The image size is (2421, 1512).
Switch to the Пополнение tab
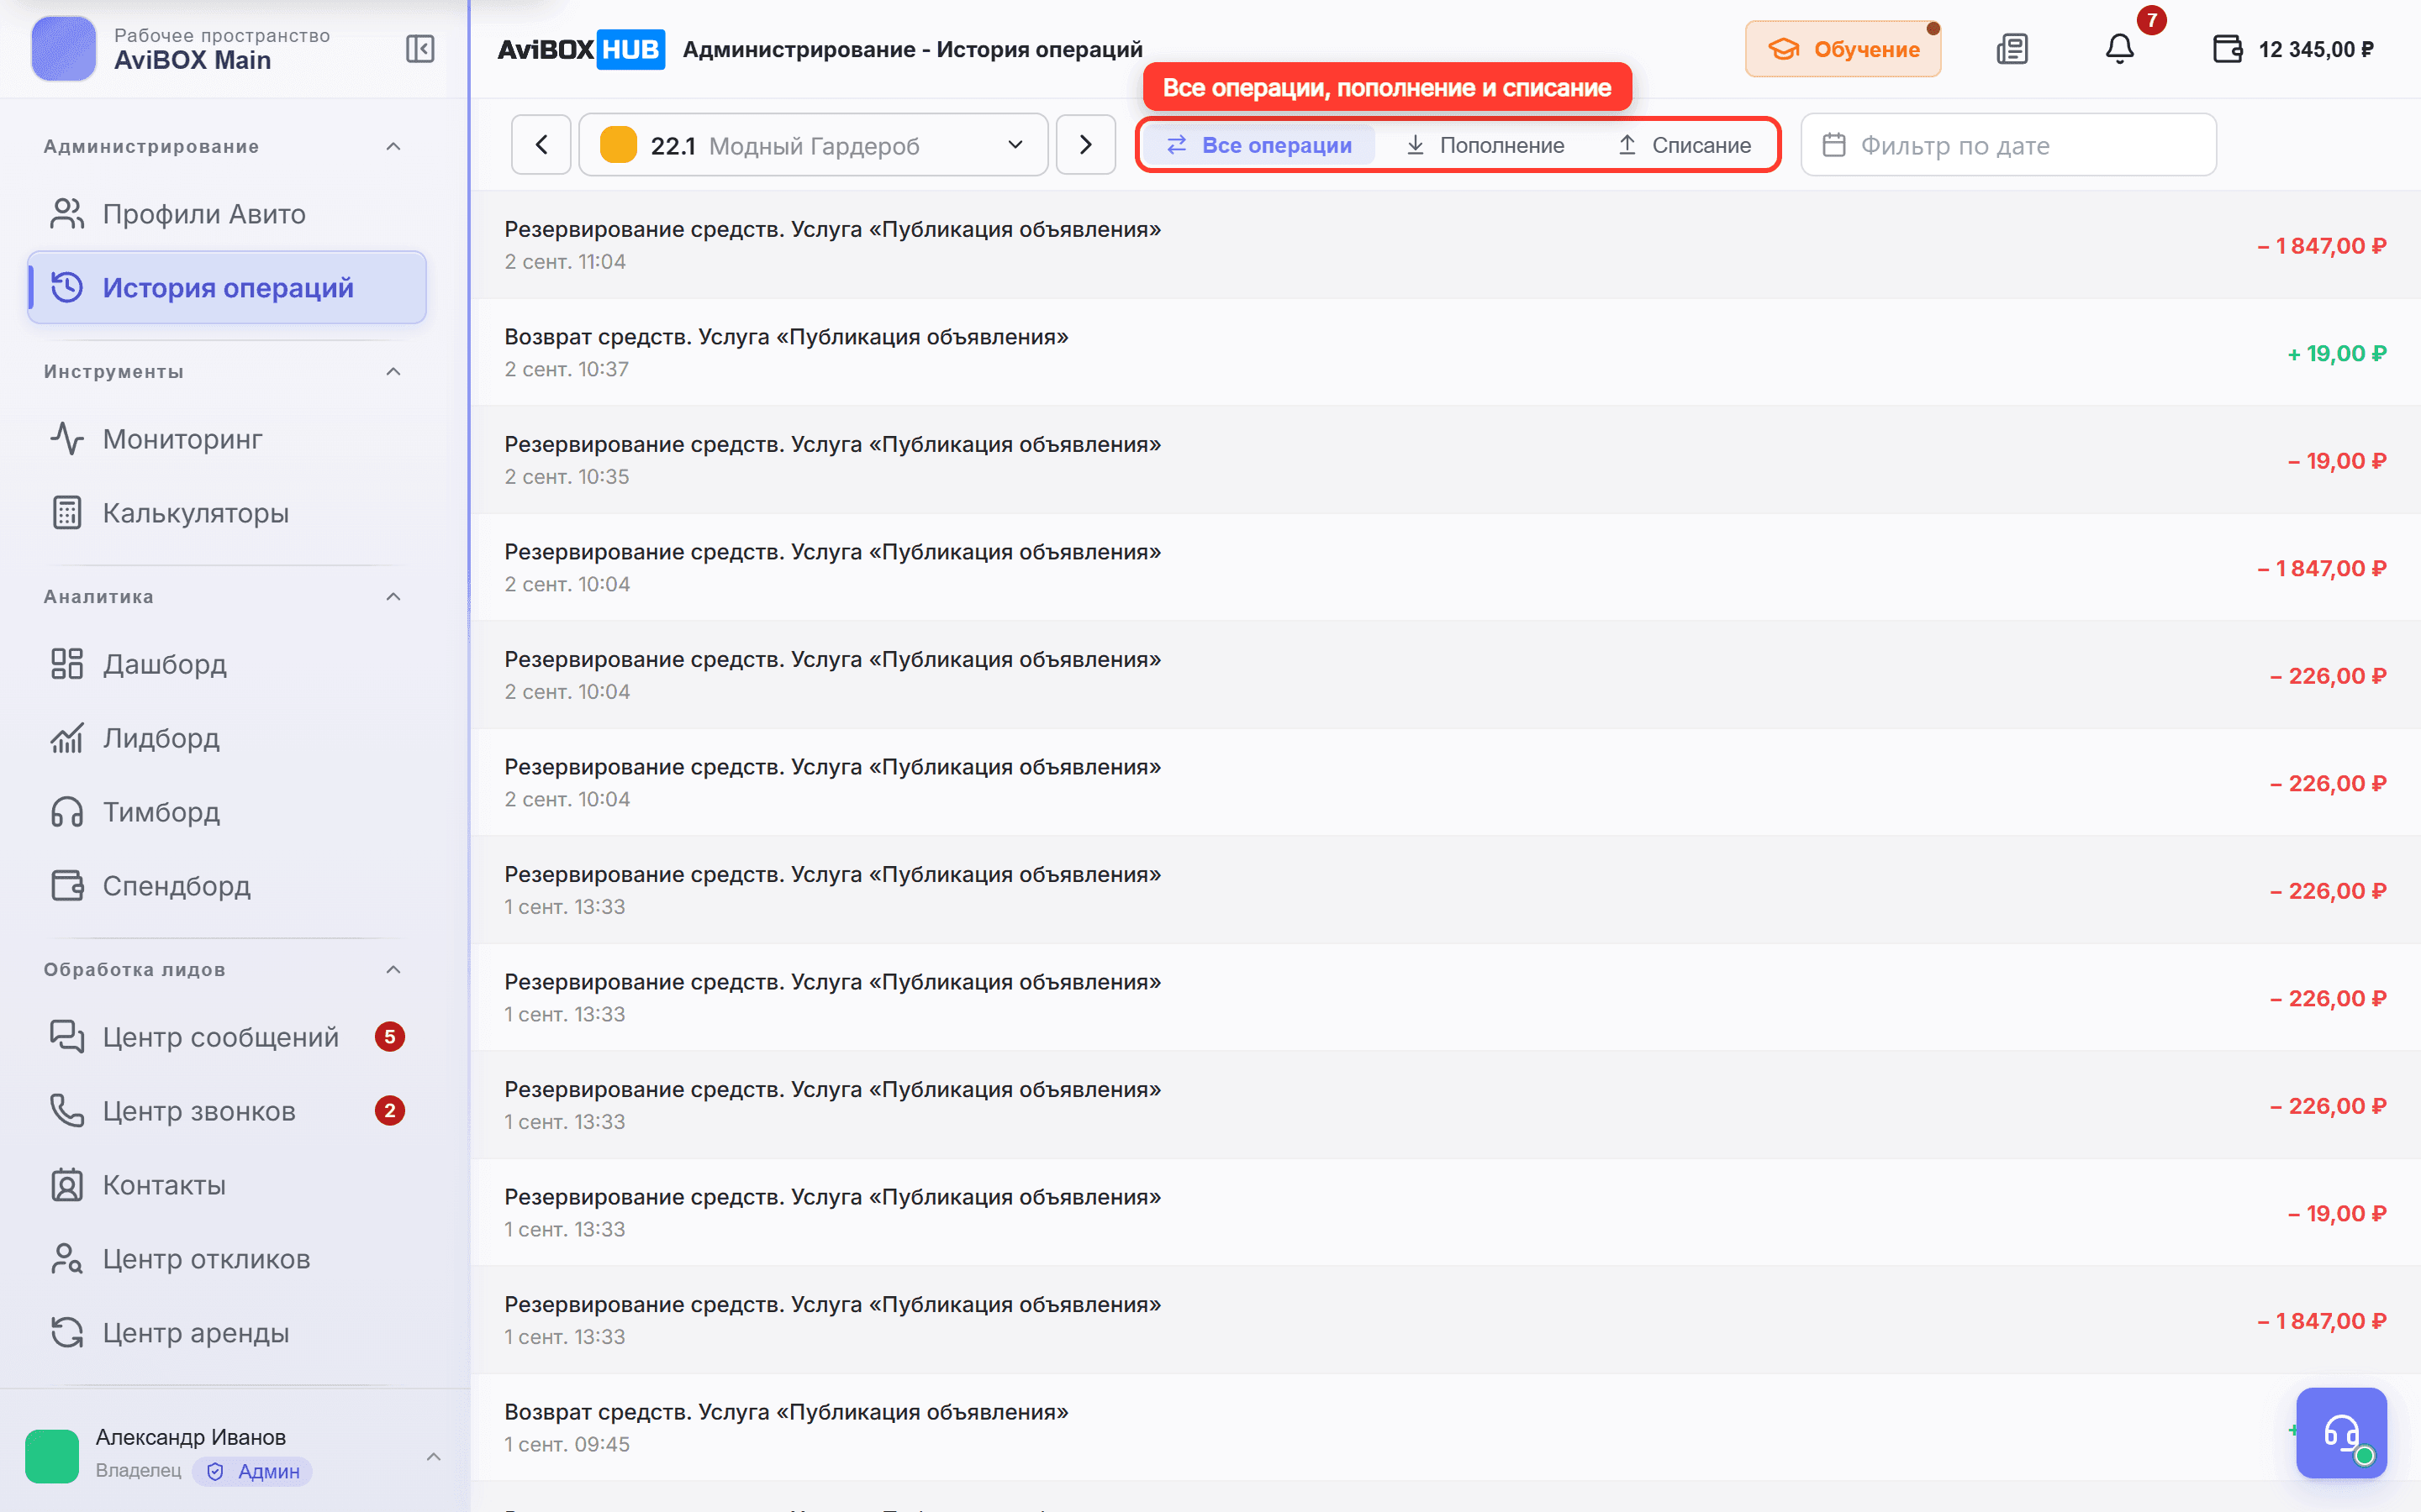coord(1485,145)
